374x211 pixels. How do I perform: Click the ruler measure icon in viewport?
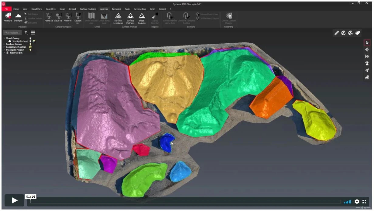coord(337,33)
